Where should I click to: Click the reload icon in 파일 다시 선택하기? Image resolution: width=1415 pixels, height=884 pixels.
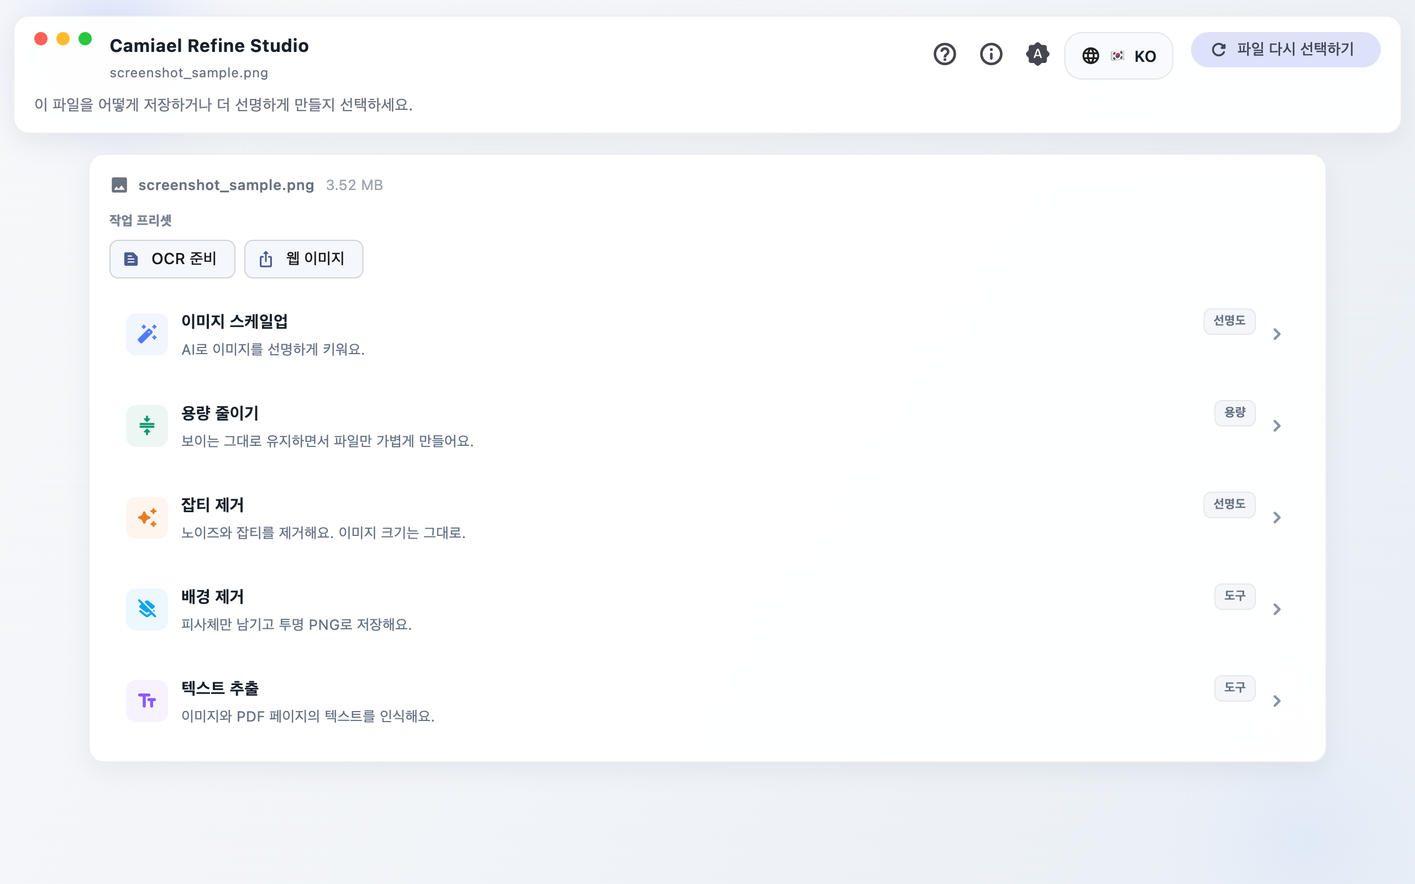tap(1219, 50)
